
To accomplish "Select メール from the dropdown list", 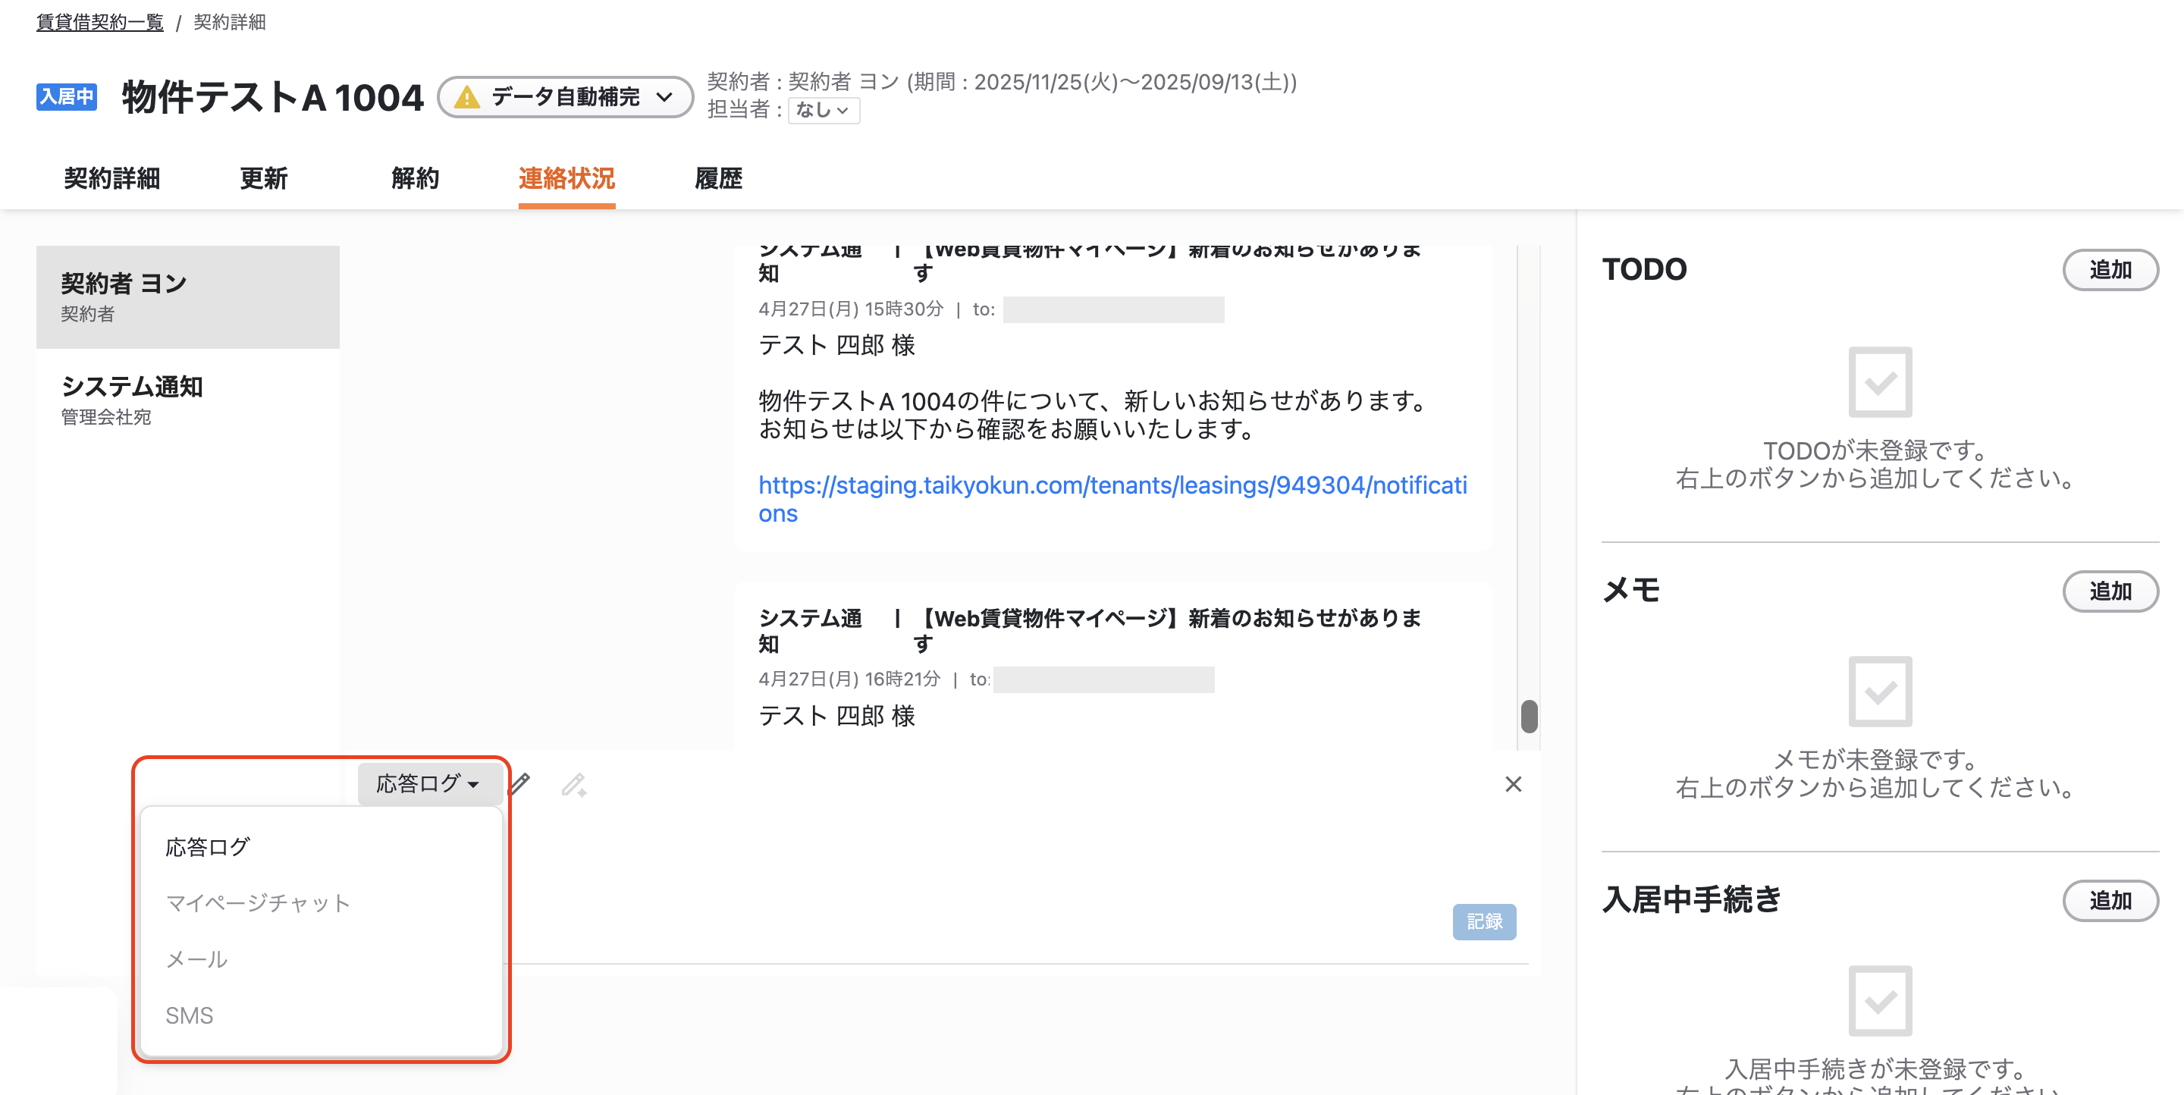I will pos(322,959).
